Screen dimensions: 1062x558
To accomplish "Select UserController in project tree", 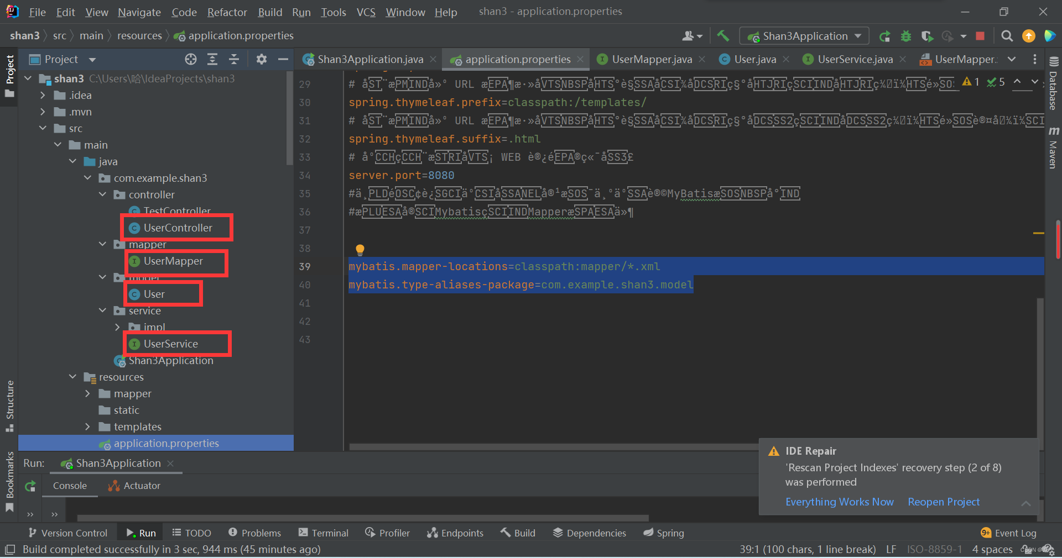I will tap(178, 228).
